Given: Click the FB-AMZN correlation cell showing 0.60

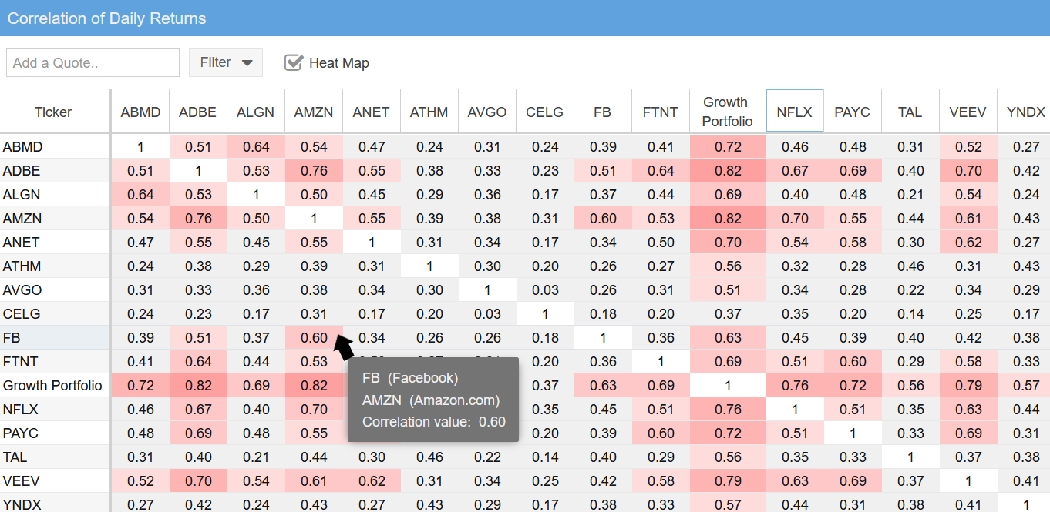Looking at the screenshot, I should coord(313,337).
